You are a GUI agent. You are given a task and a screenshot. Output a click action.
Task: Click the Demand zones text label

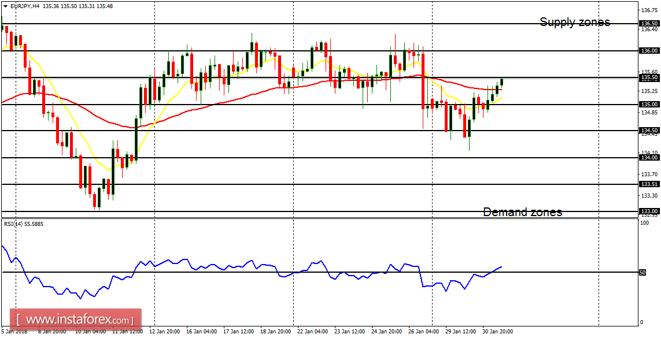click(x=522, y=212)
